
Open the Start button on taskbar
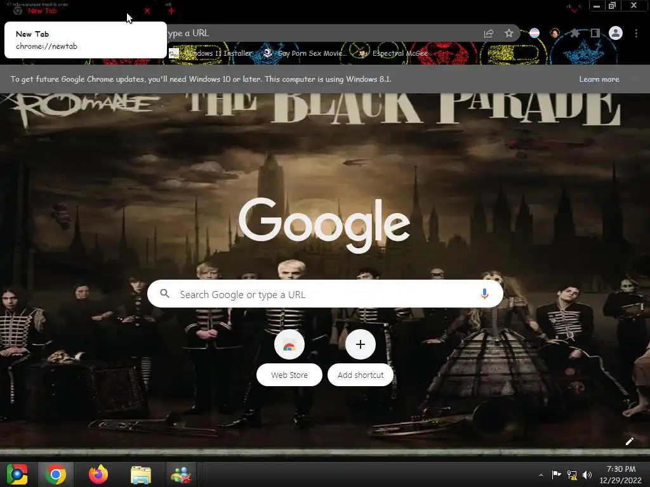(17, 474)
